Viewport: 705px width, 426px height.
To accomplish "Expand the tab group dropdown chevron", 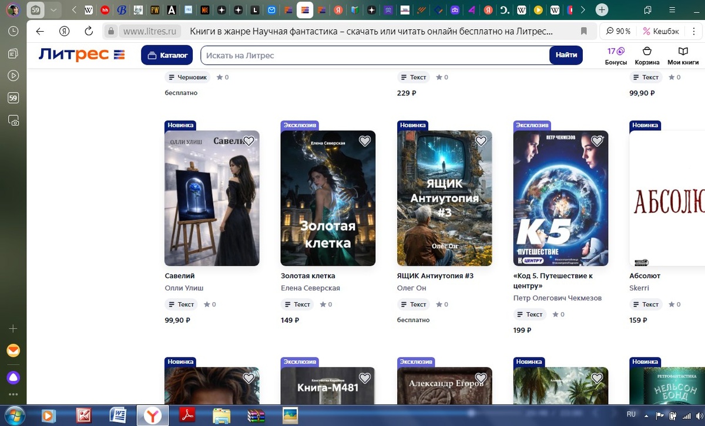I will tap(54, 10).
